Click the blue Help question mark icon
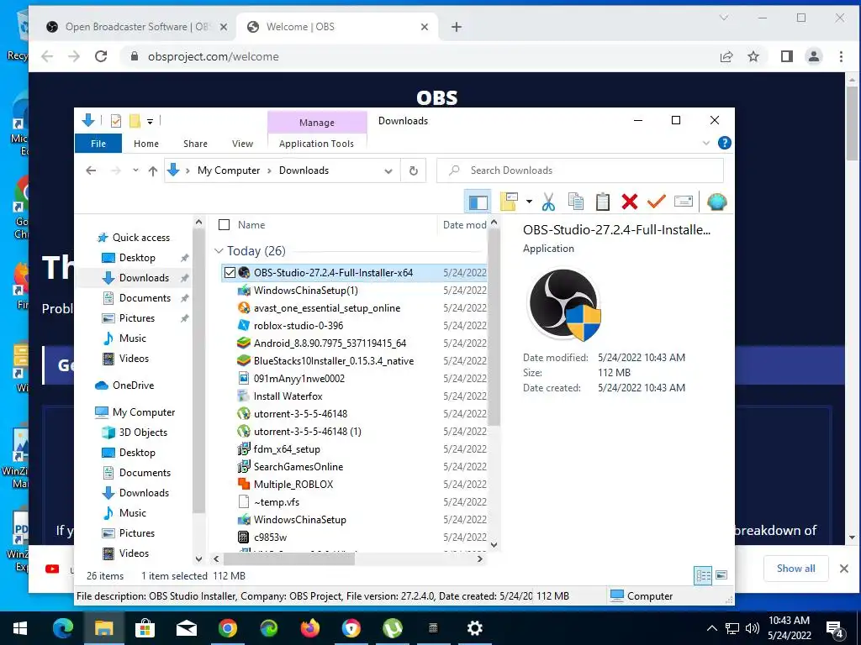 (x=724, y=143)
